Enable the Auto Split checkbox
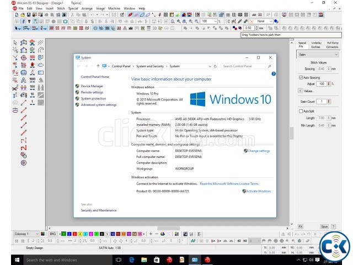Image resolution: width=353 pixels, height=265 pixels. [301, 111]
